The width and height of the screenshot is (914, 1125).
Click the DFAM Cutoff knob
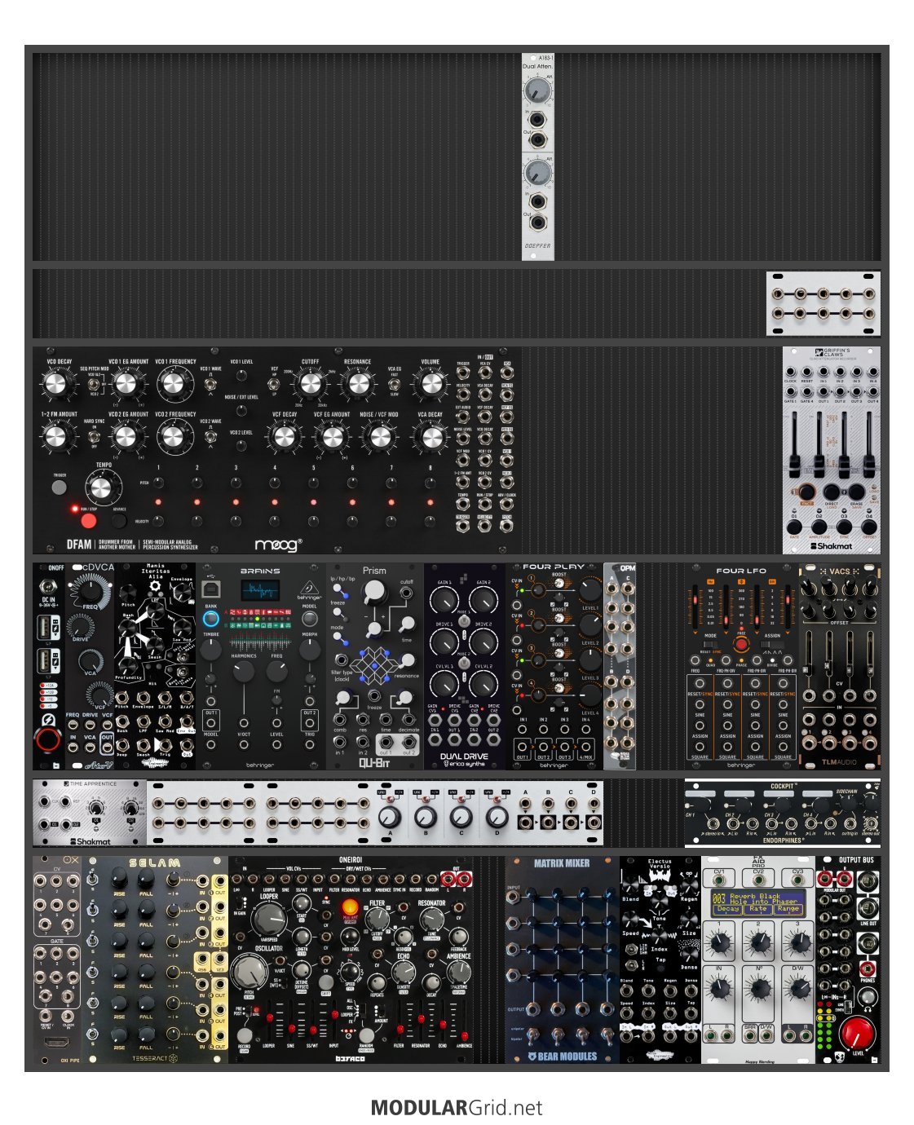[310, 383]
